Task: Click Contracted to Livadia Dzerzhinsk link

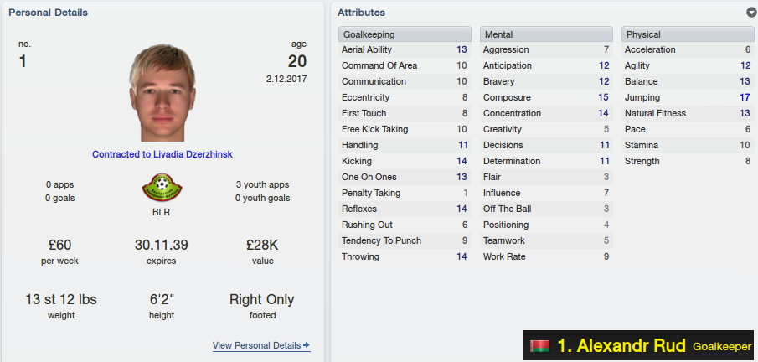Action: [162, 154]
